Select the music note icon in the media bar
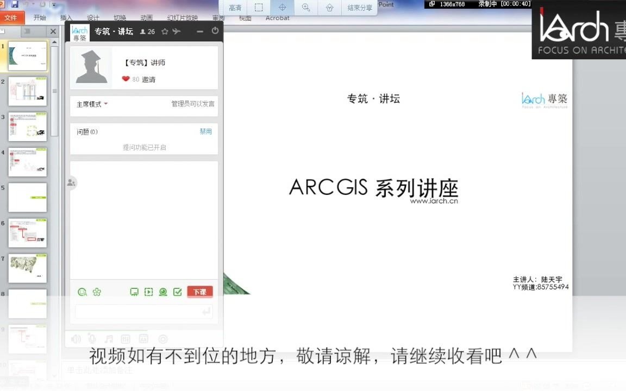Screen dimensions: 626x391 point(109,338)
